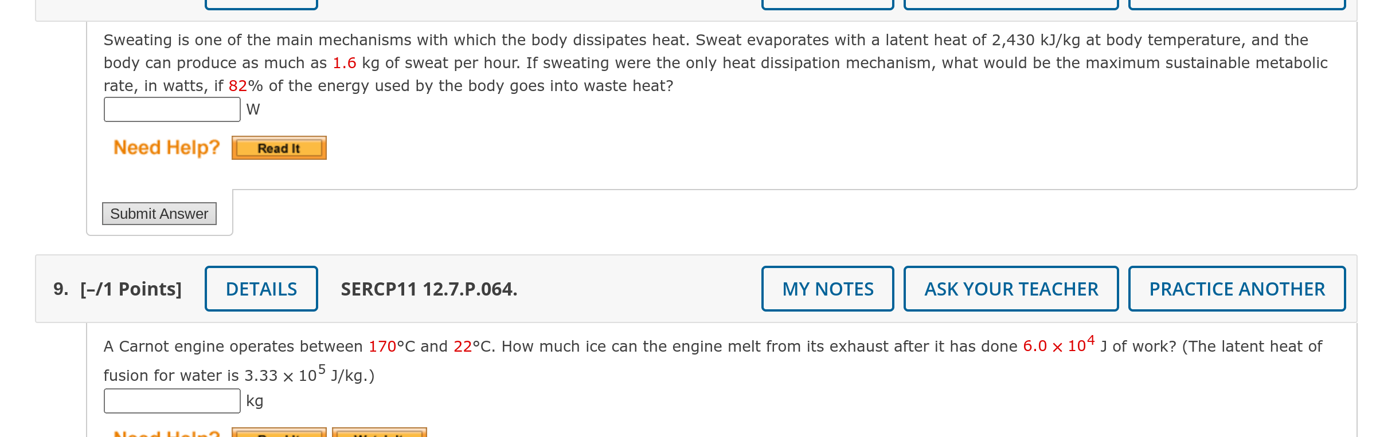Select PRACTICE ANOTHER for question 9
This screenshot has height=437, width=1376.
point(1237,289)
